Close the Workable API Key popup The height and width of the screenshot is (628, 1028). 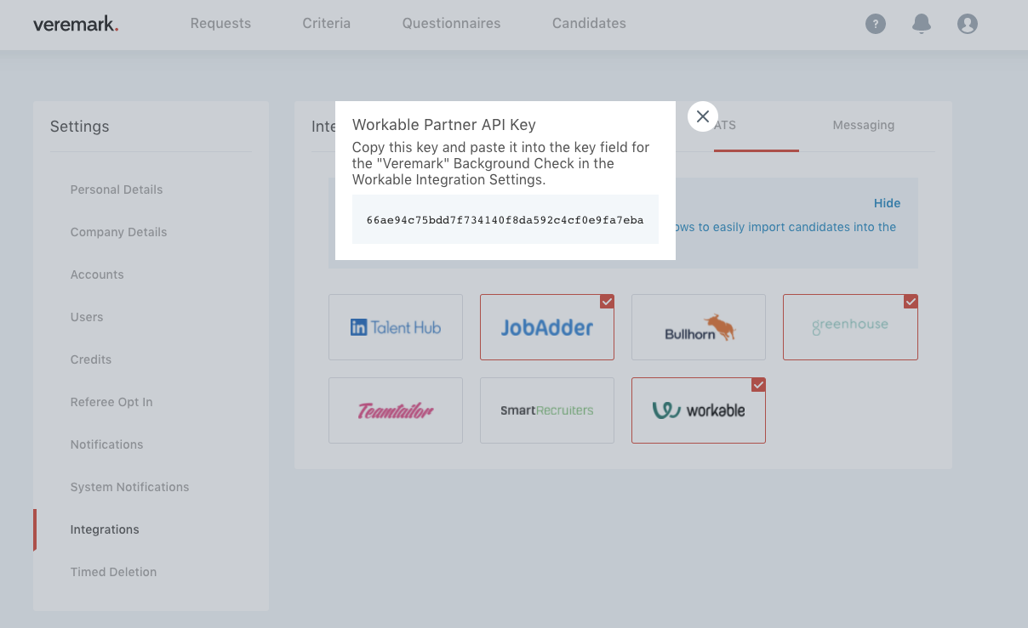click(703, 116)
